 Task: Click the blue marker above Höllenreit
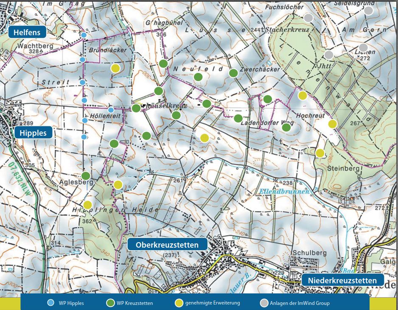point(111,110)
